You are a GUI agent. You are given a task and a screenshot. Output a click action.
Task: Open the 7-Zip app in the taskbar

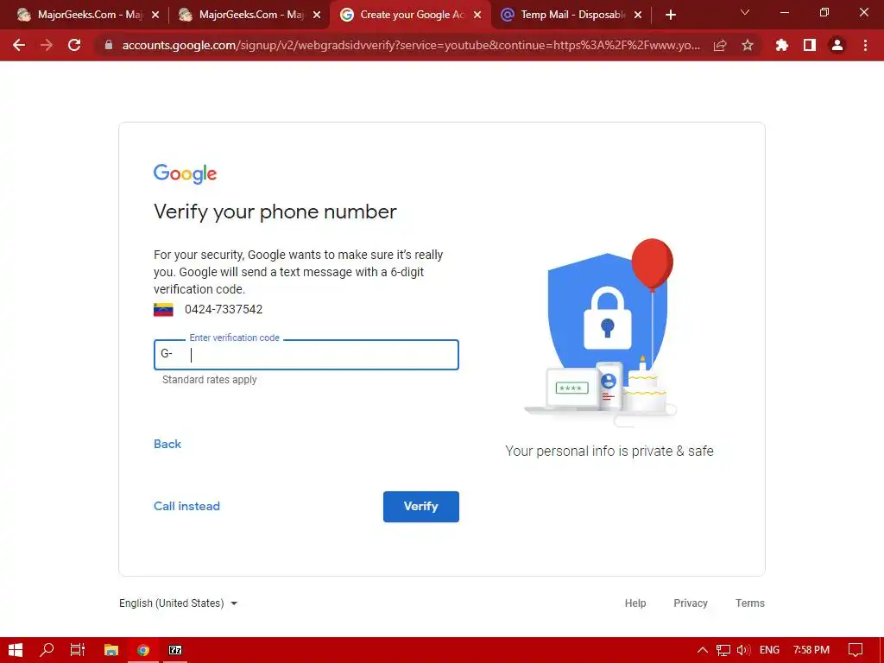click(175, 650)
